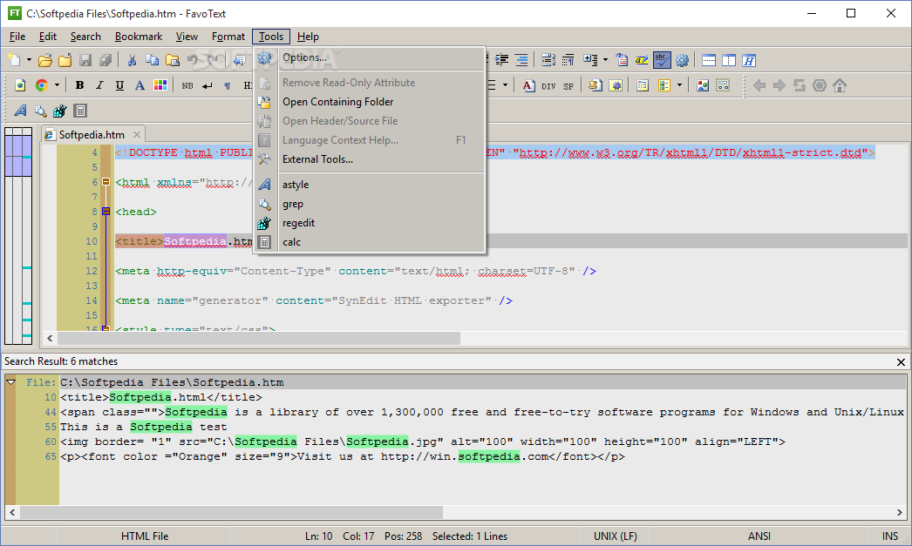Click the search results scroll right arrow
This screenshot has width=912, height=546.
pos(899,512)
